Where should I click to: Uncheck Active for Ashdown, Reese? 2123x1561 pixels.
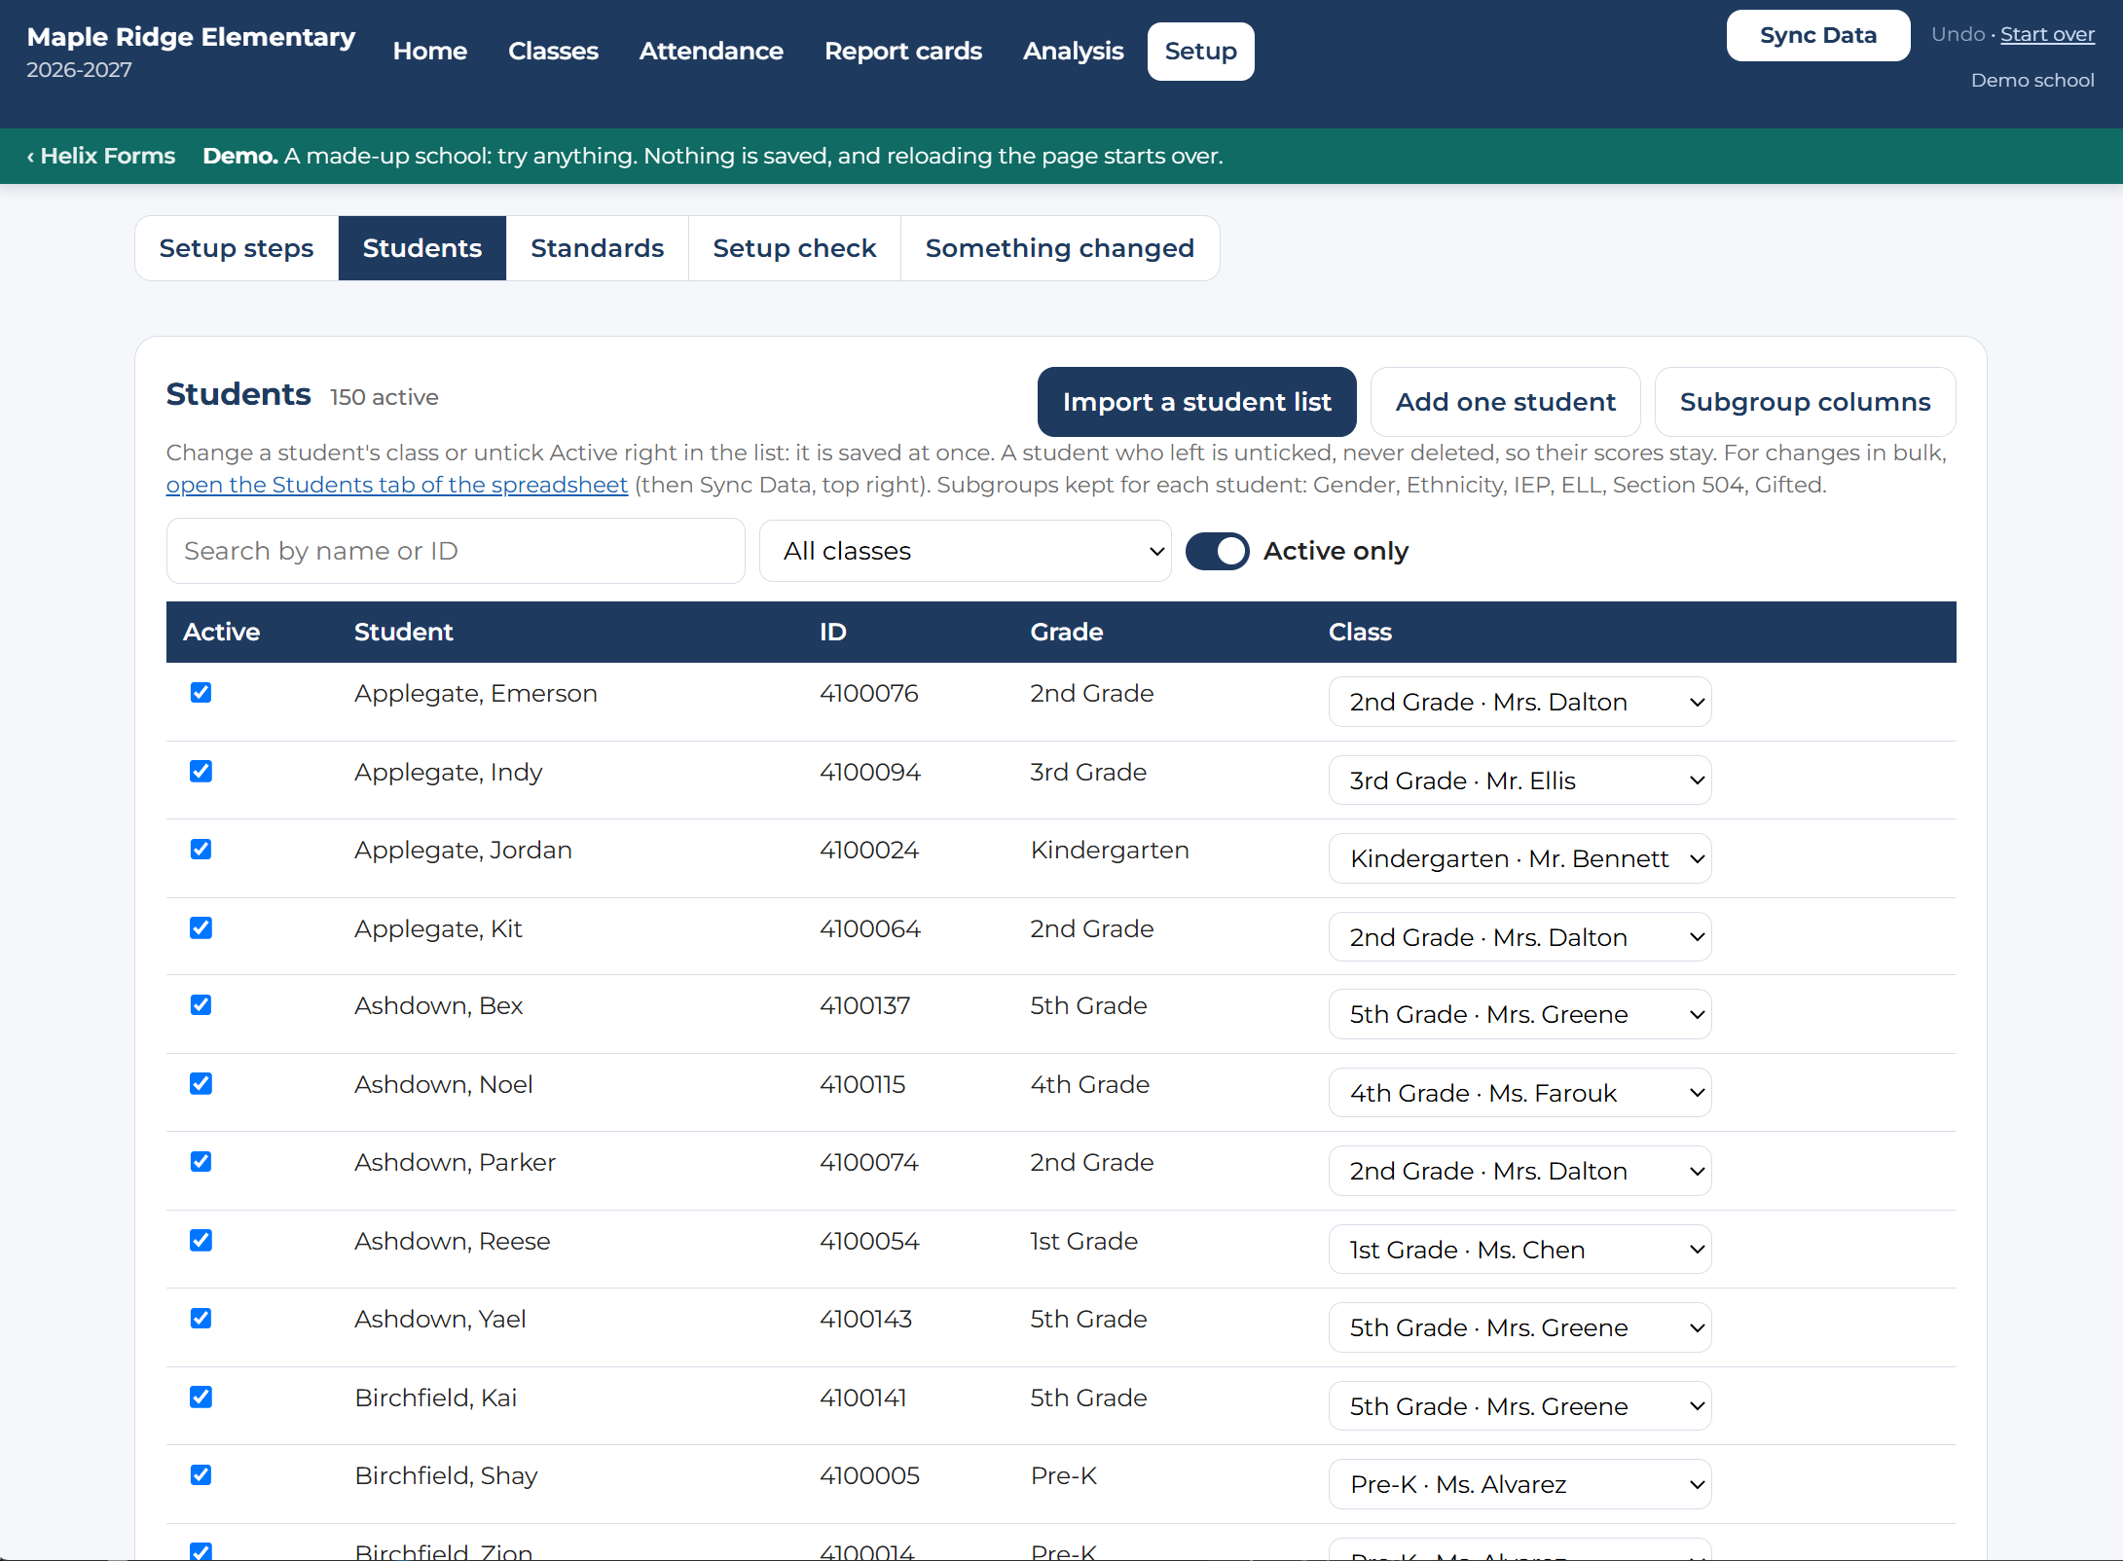(x=201, y=1241)
